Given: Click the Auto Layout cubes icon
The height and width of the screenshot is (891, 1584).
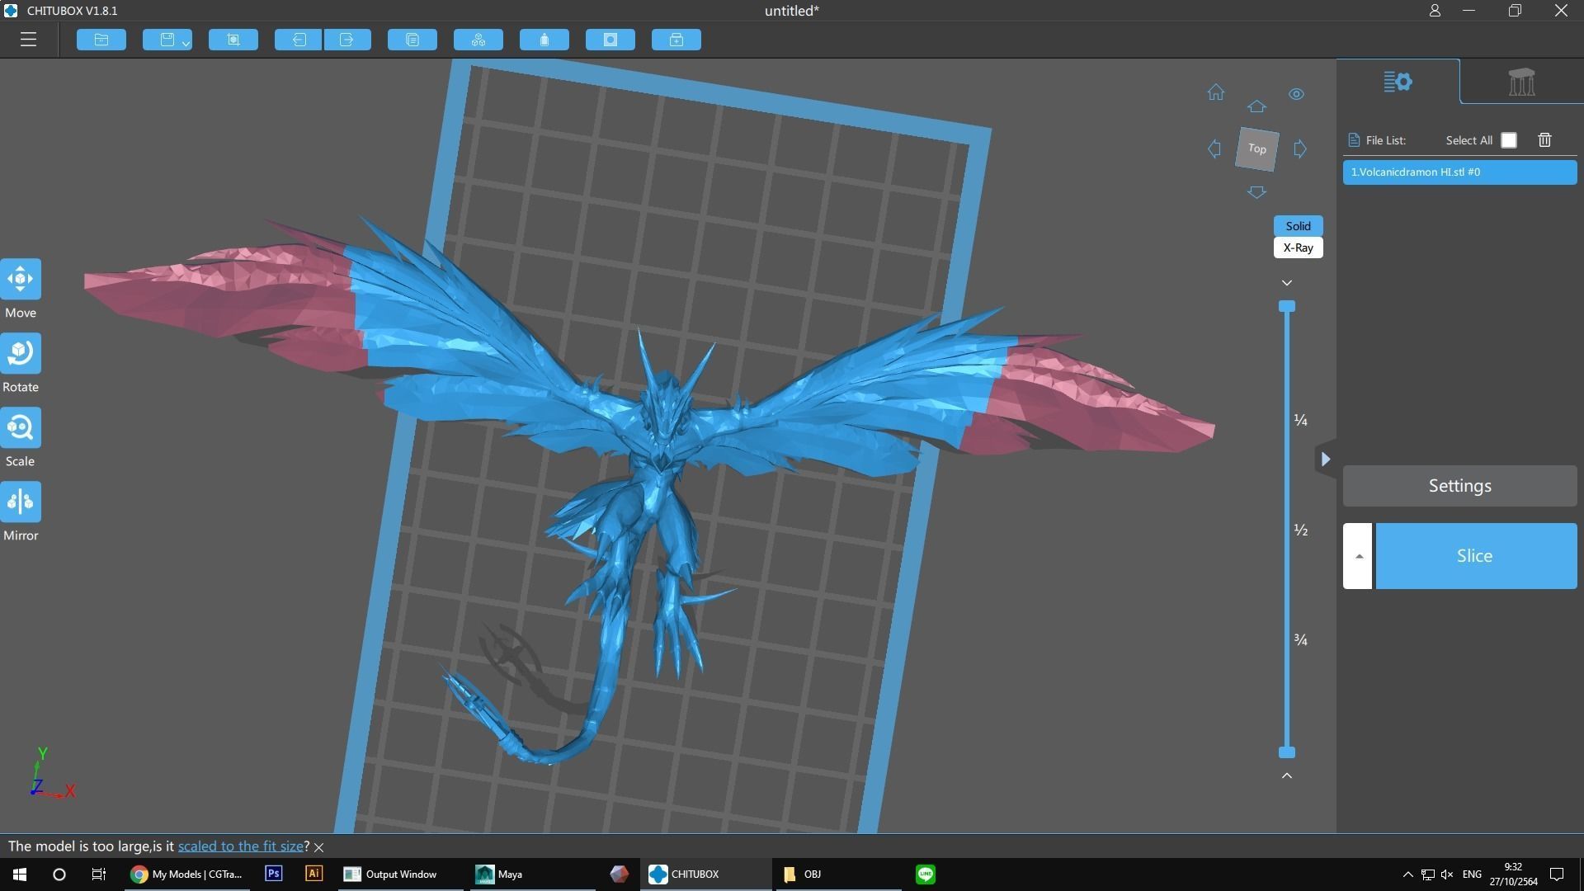Looking at the screenshot, I should click(x=478, y=40).
